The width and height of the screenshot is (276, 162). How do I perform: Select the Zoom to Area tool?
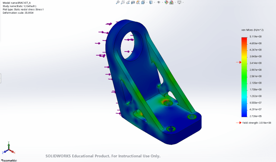click(123, 2)
